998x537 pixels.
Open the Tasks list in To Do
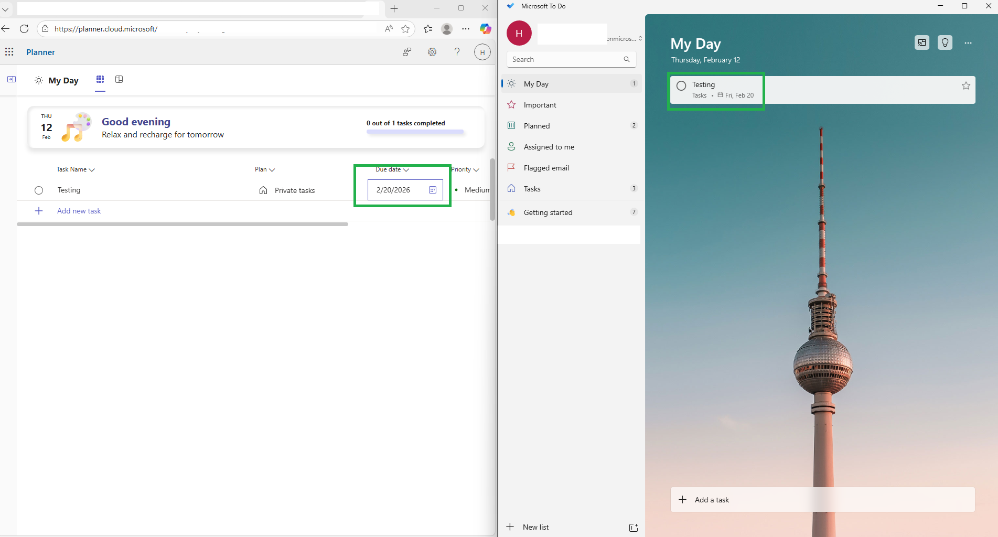(571, 189)
